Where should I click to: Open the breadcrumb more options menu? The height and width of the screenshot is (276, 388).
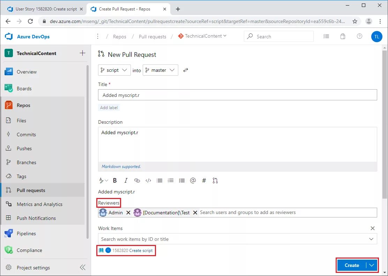98,36
